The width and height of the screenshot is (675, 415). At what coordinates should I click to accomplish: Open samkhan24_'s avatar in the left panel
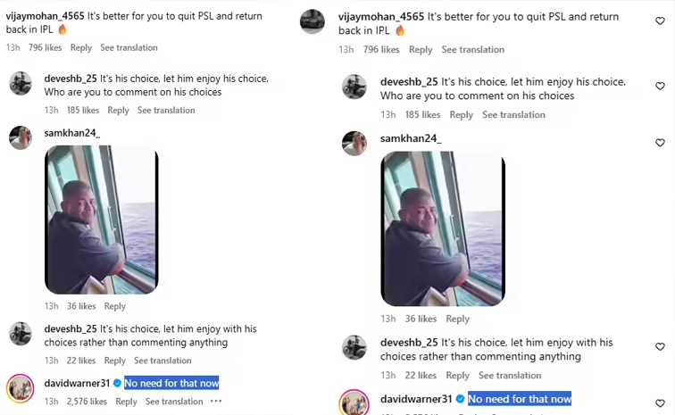click(x=21, y=137)
